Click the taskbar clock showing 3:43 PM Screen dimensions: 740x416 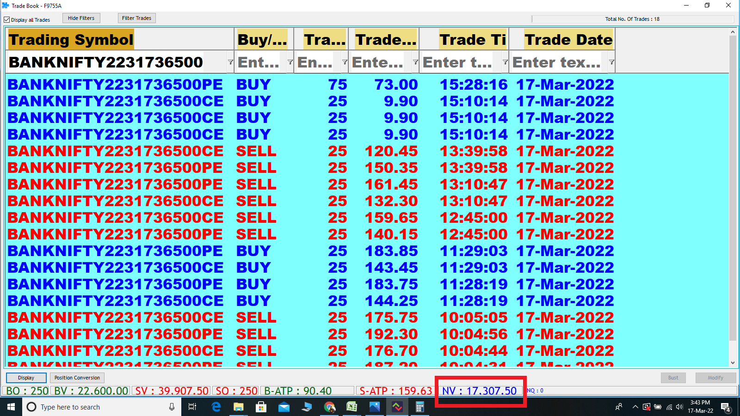click(700, 407)
